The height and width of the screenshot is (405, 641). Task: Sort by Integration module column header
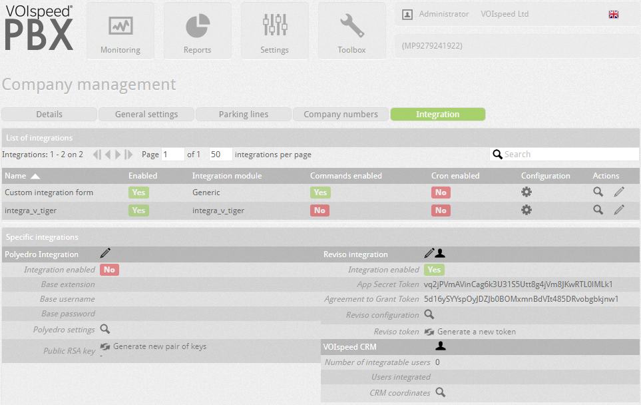(227, 176)
